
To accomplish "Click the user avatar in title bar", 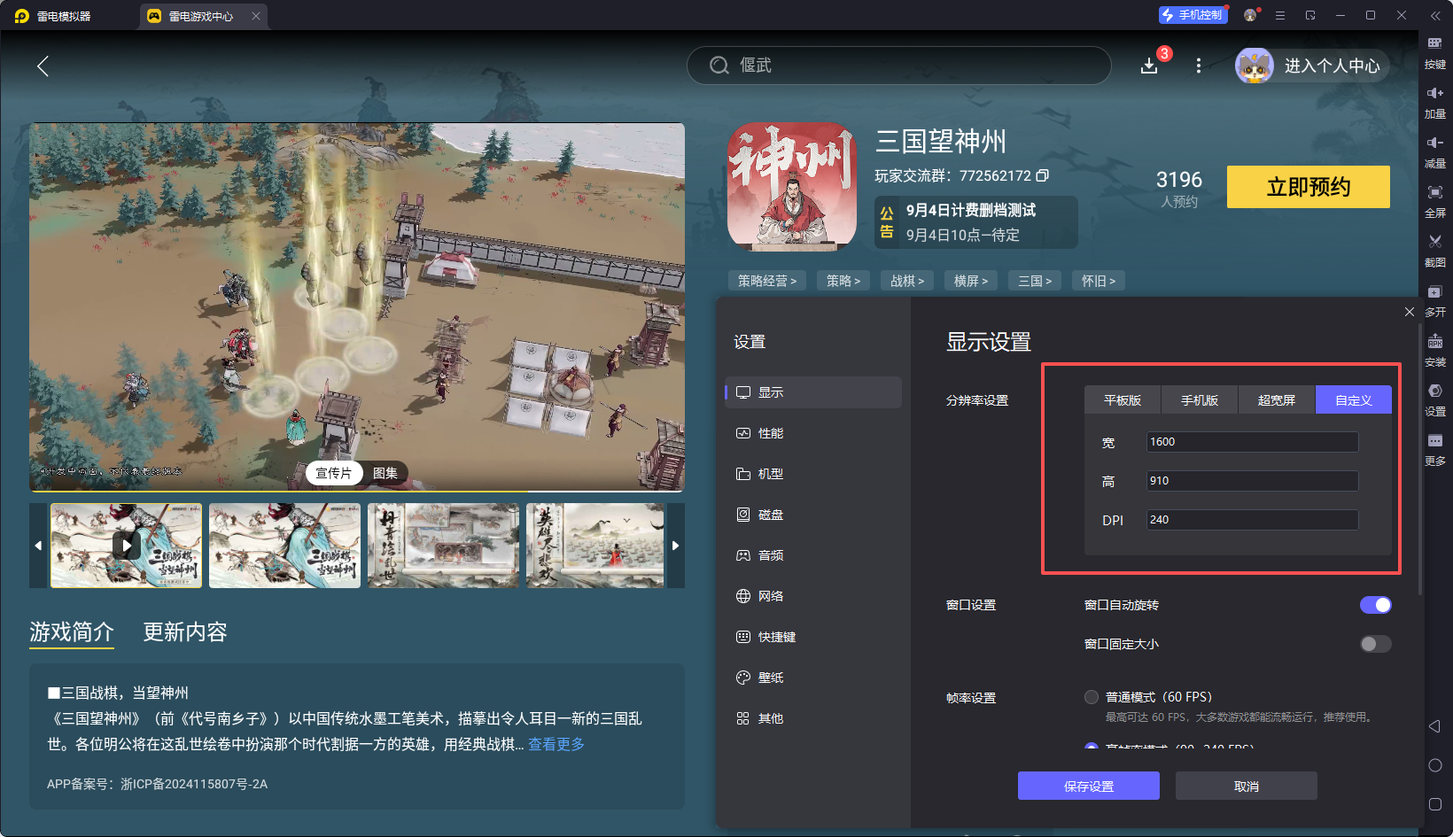I will 1250,15.
